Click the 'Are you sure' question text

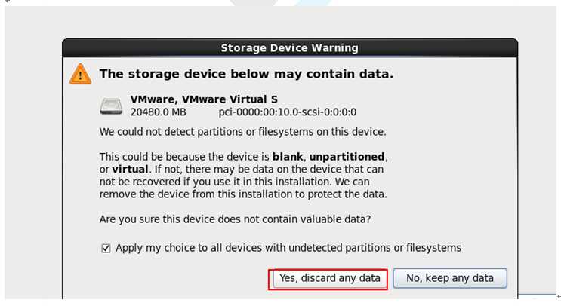(235, 219)
